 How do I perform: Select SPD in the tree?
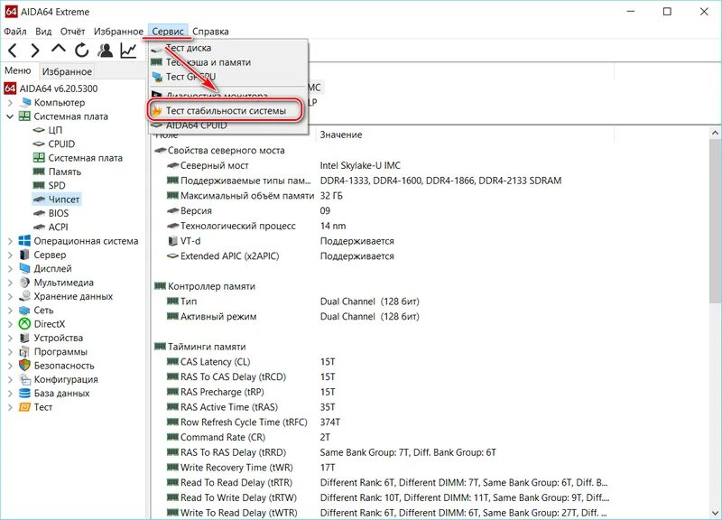[x=57, y=185]
